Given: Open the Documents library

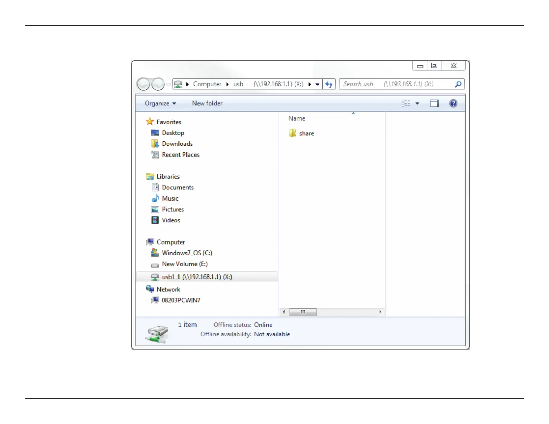Looking at the screenshot, I should 178,187.
